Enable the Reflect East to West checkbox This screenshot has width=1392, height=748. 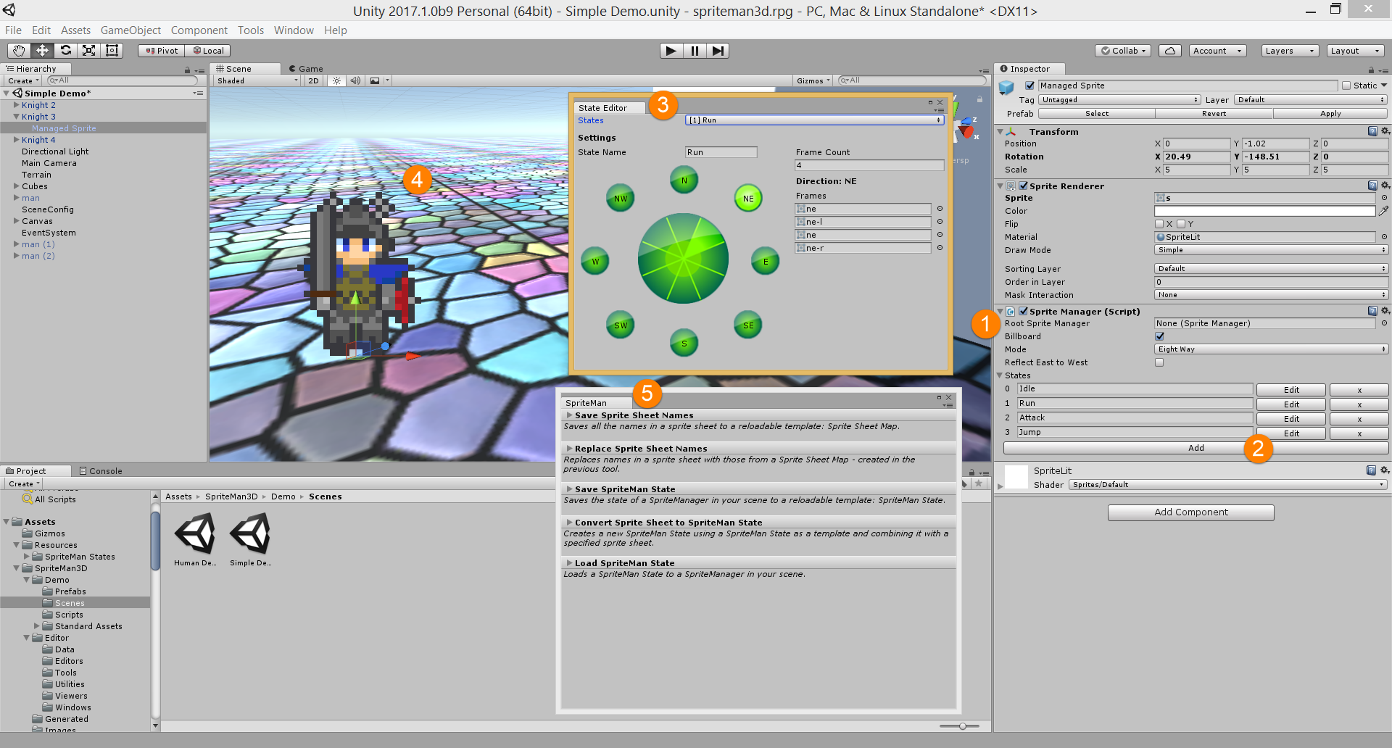pos(1159,362)
